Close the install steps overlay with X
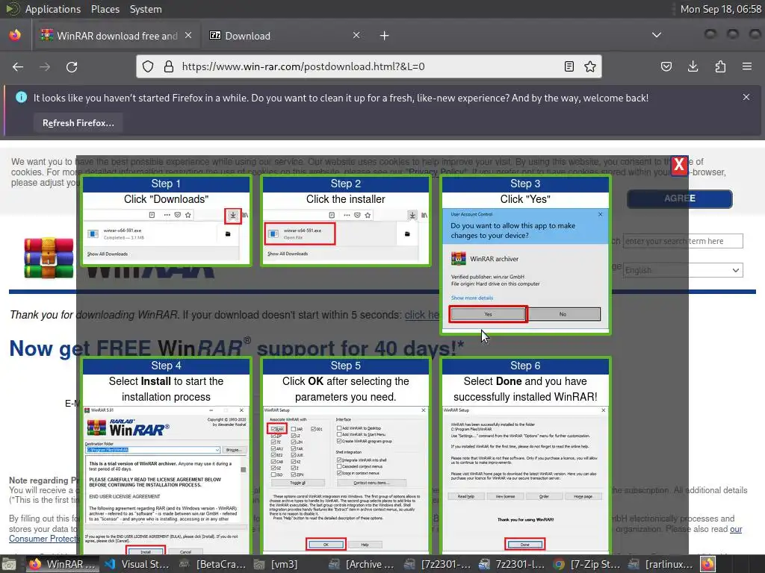This screenshot has width=765, height=573. [678, 166]
